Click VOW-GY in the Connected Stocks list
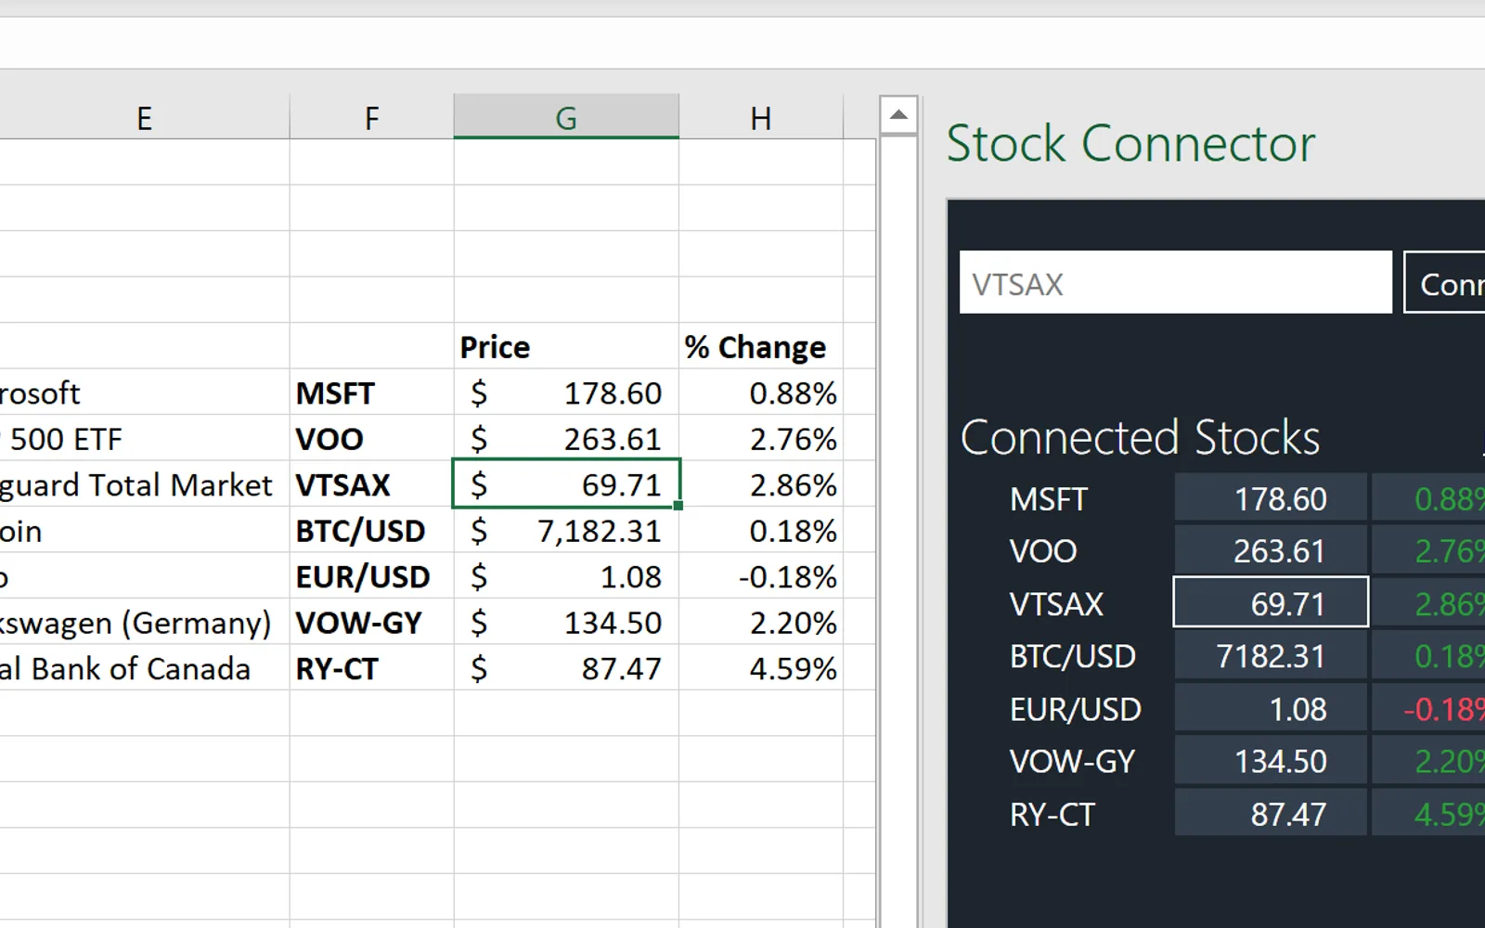 1072,761
